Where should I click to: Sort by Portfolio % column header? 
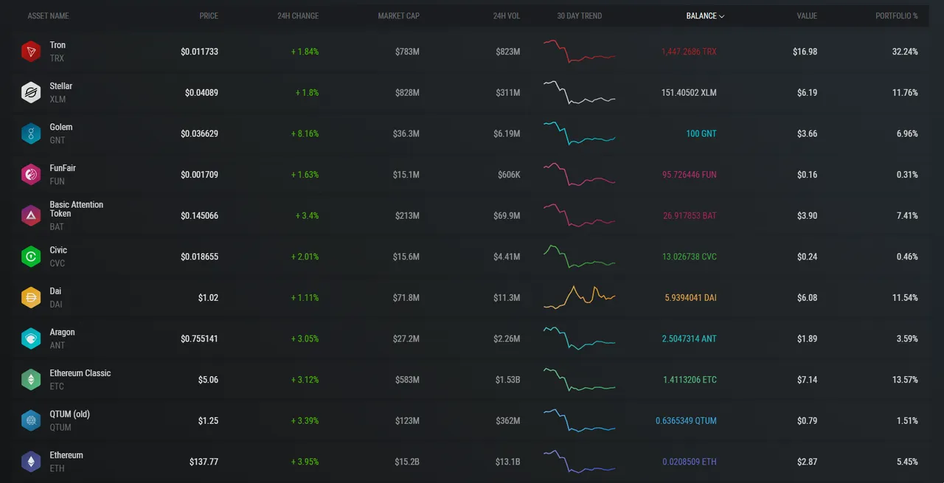[x=897, y=16]
